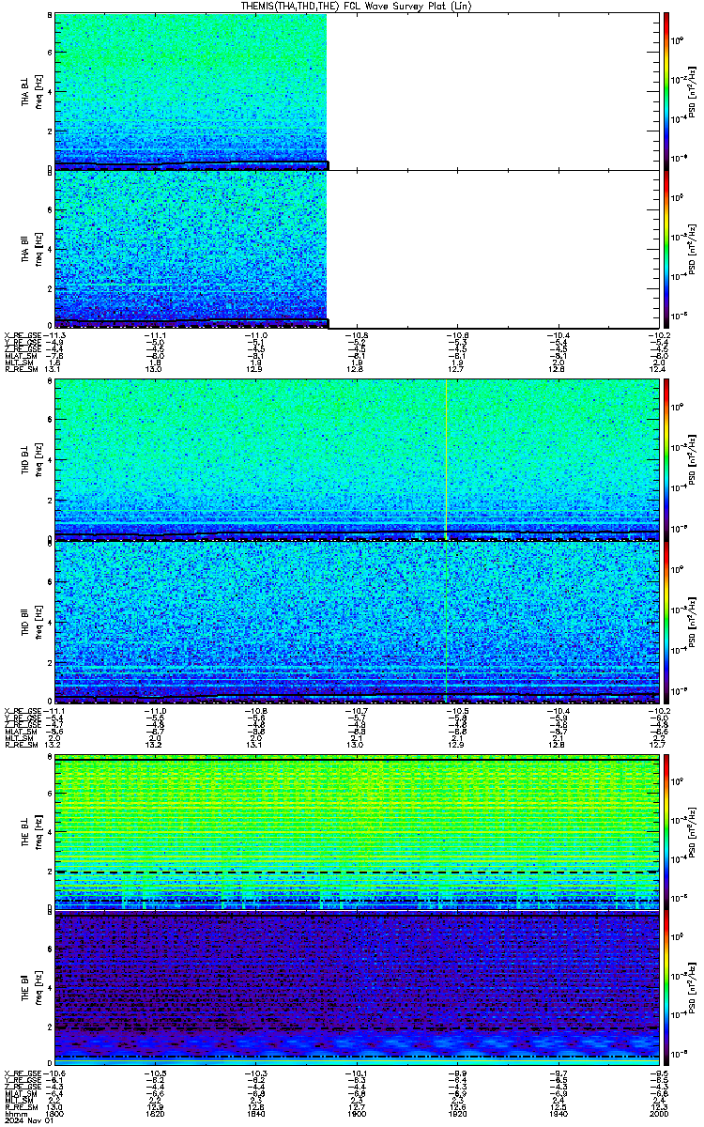This screenshot has width=704, height=1127.
Task: Click the THD B-perpendicular freq [Hz] axis label
Action: tap(38, 460)
